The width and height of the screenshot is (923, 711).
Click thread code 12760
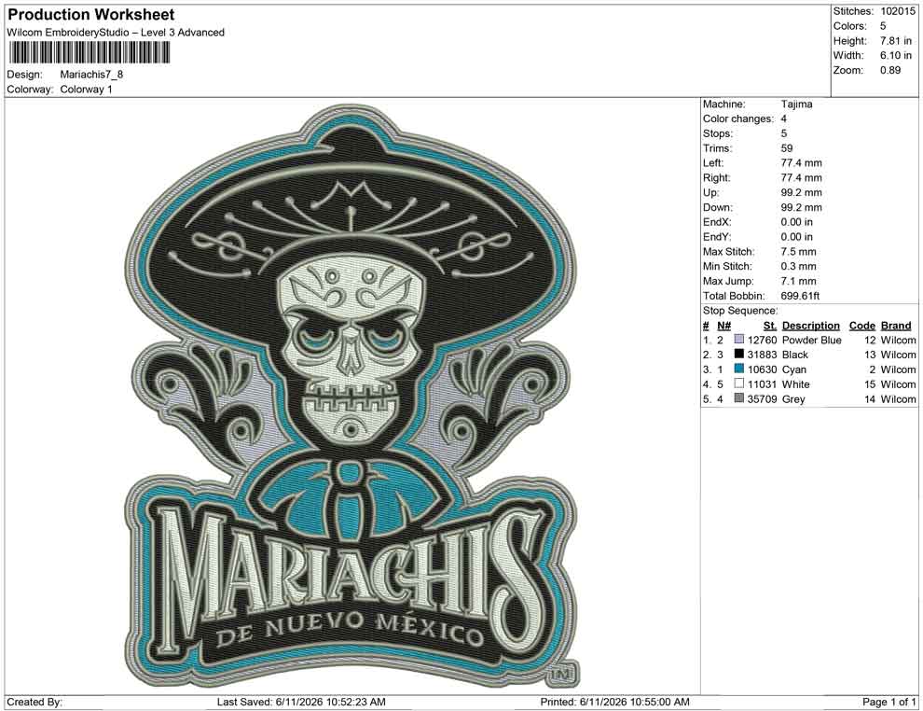[x=763, y=340]
